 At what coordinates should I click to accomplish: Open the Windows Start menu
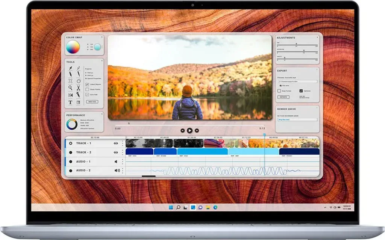171,207
